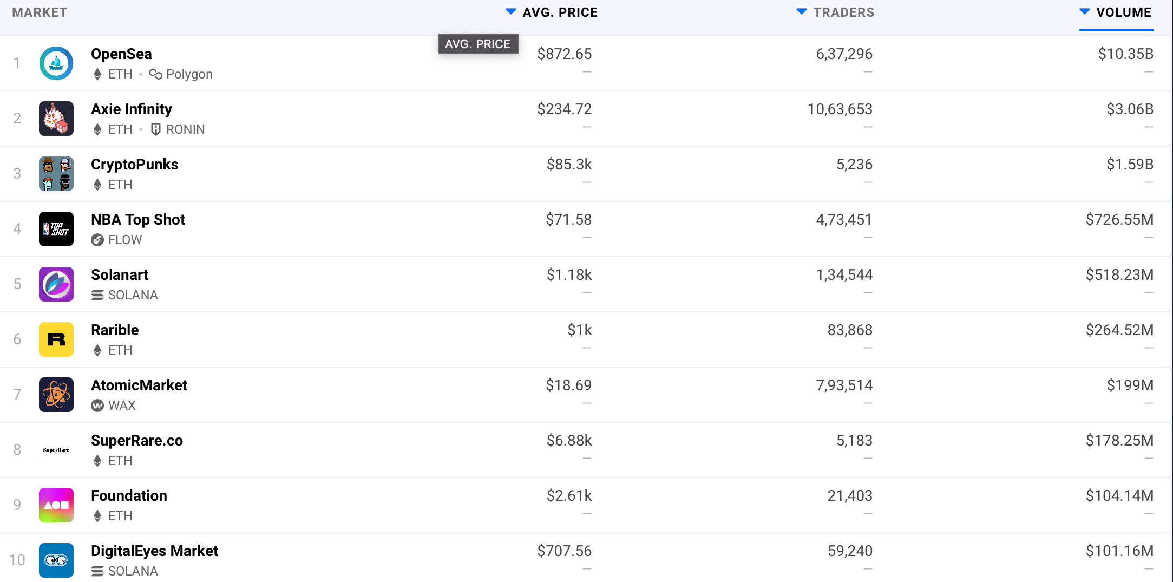
Task: Click the TRADERS header label
Action: (844, 12)
